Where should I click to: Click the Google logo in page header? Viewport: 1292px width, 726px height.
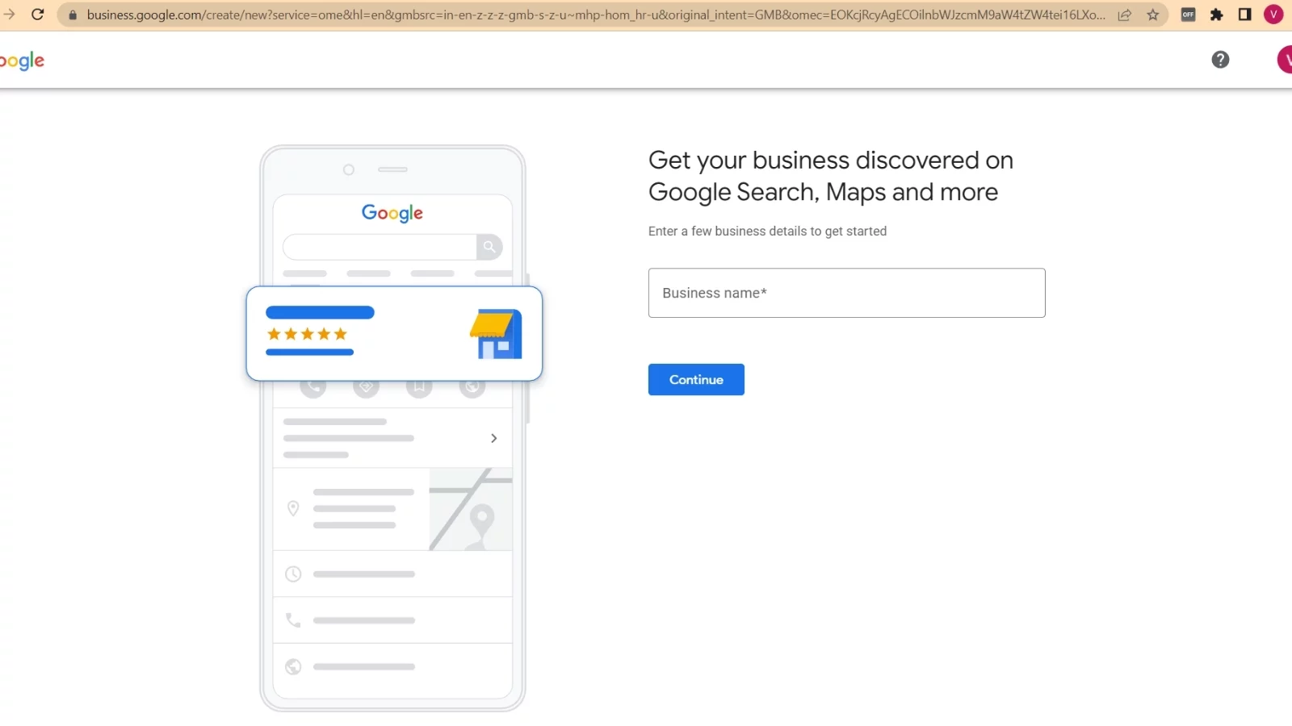[x=22, y=61]
